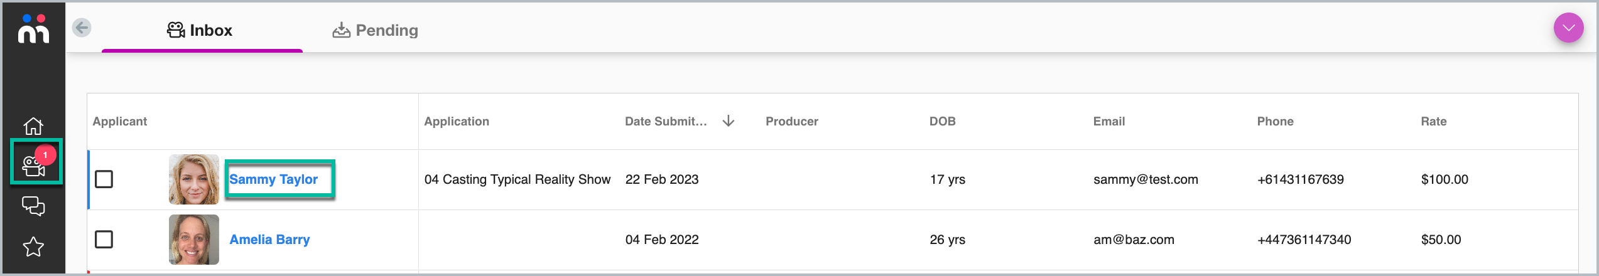Open the casting camera icon with badge
Viewport: 1599px width, 276px height.
click(x=36, y=162)
